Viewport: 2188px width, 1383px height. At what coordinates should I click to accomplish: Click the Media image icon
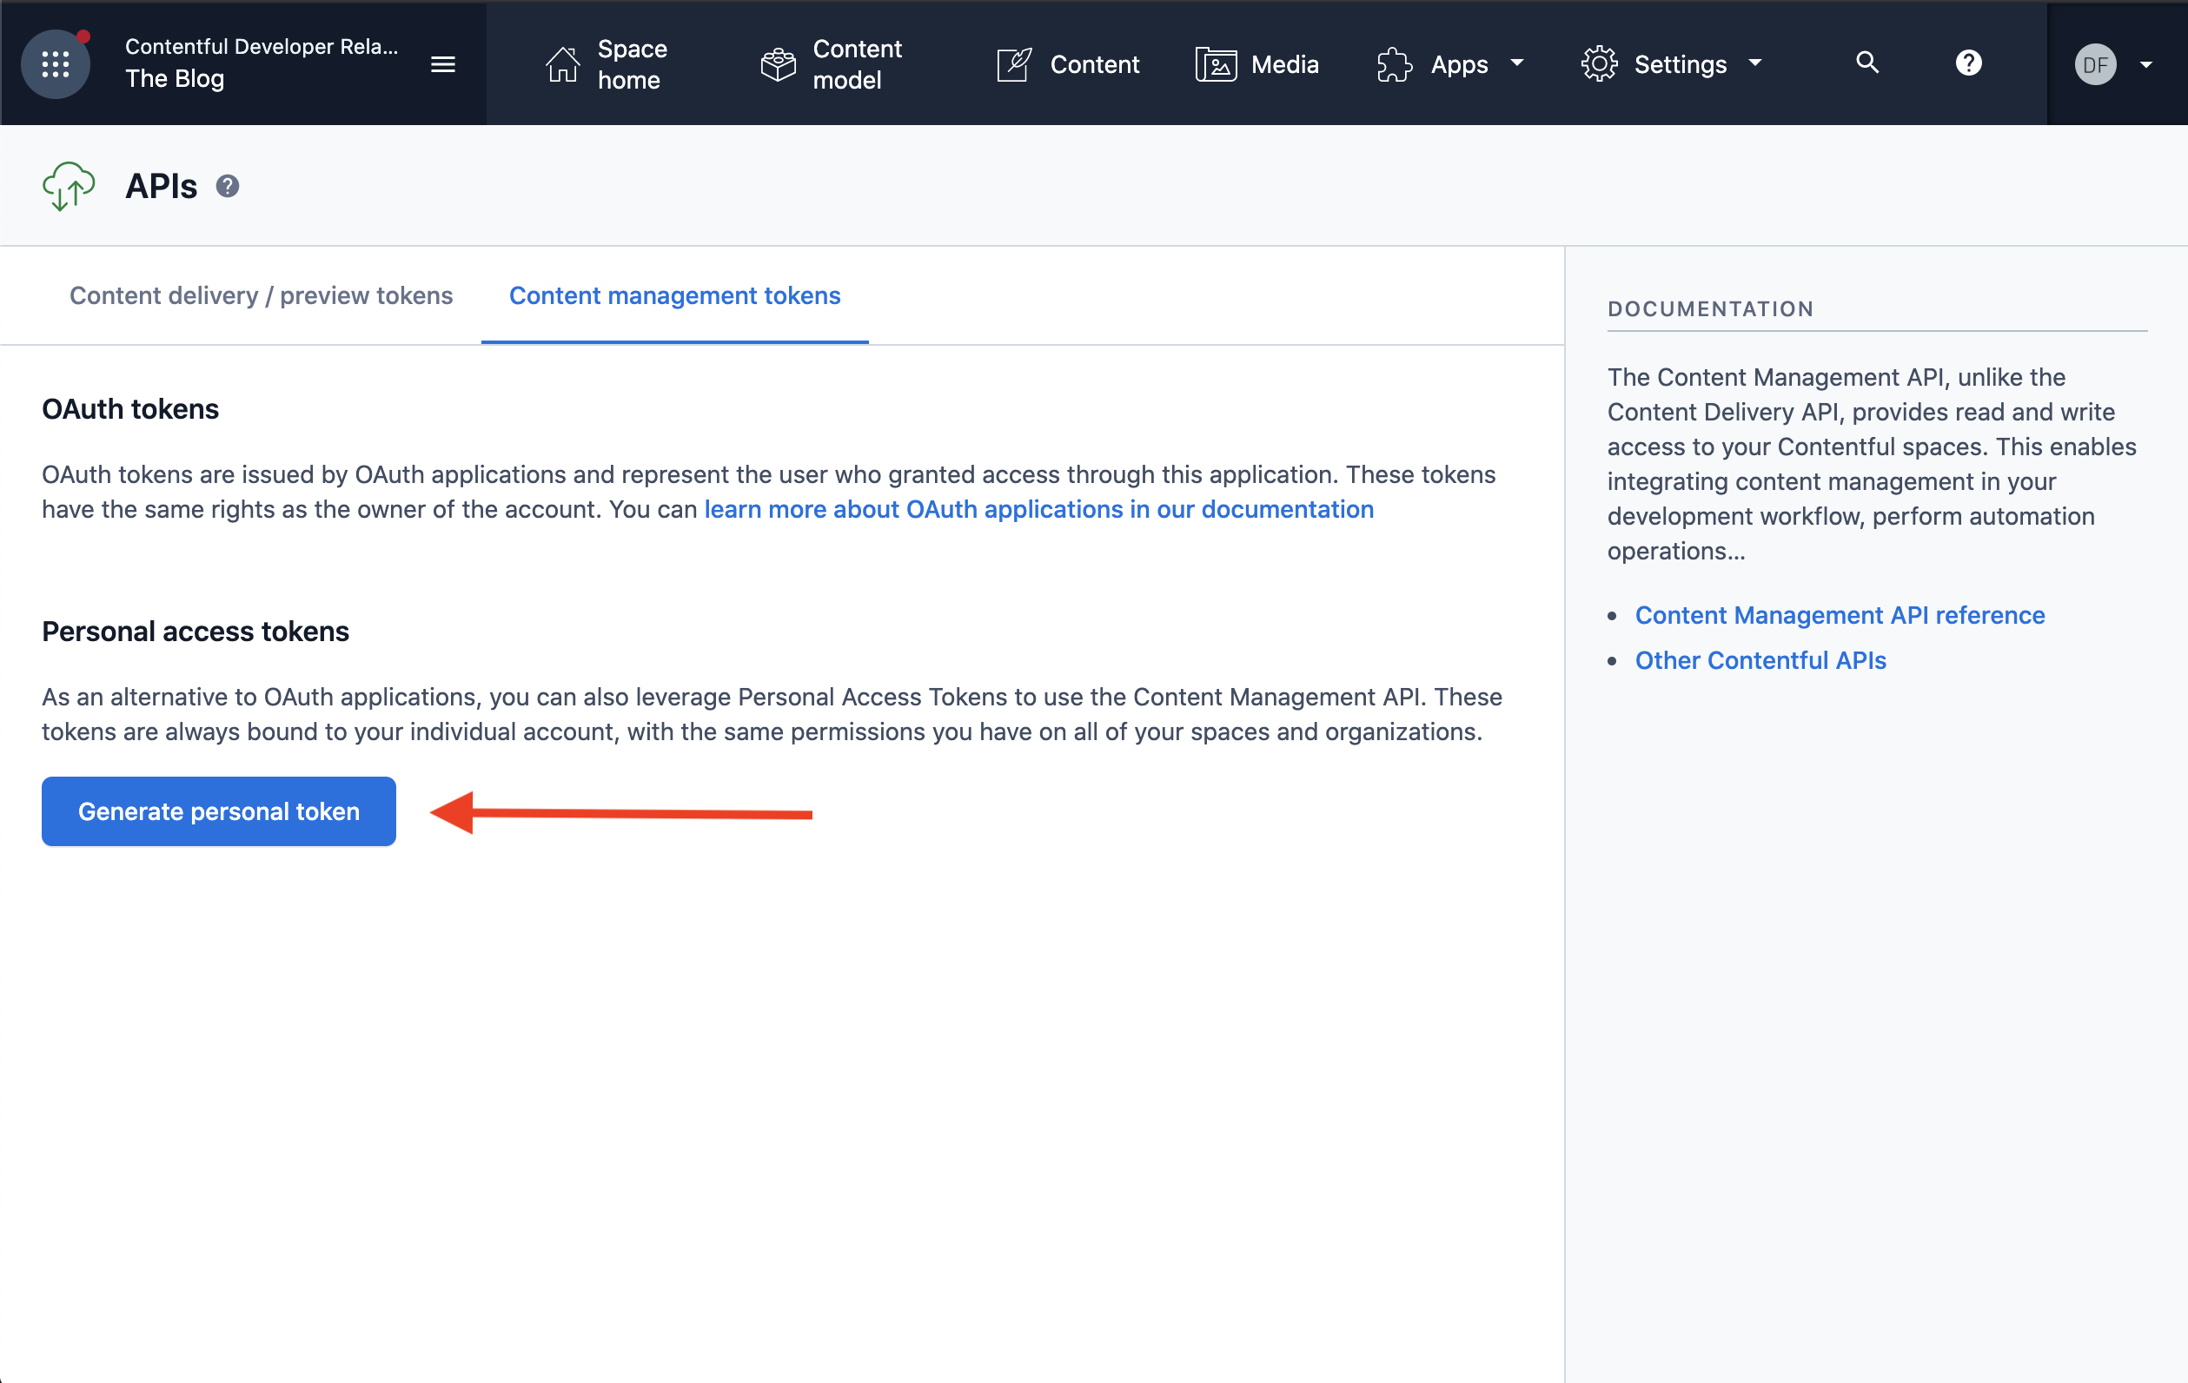tap(1216, 63)
